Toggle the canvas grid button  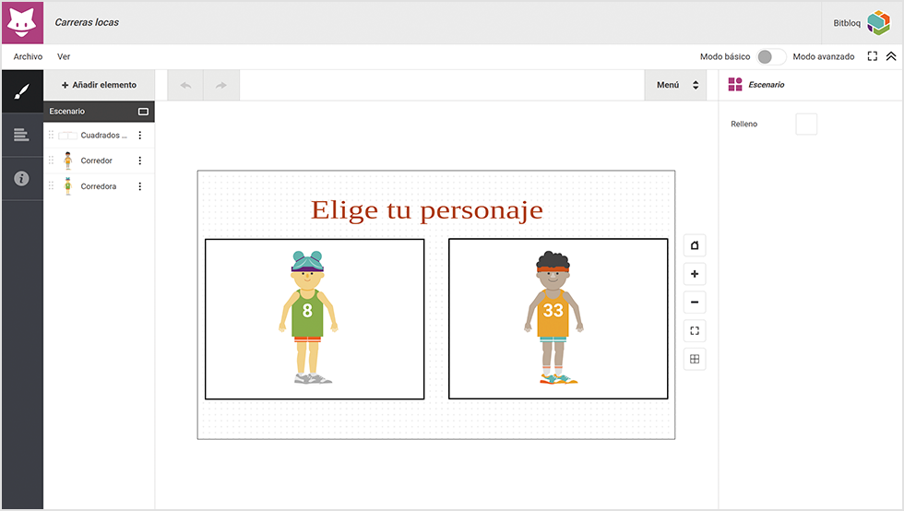(x=695, y=360)
